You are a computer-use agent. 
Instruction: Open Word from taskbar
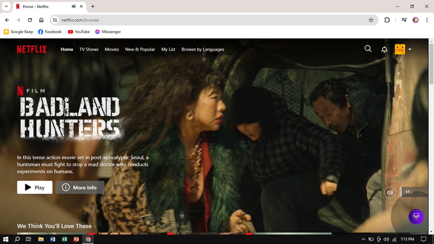coord(52,239)
